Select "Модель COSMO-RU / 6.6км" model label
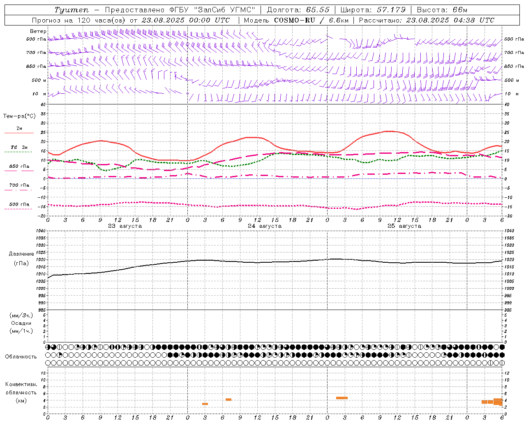 click(x=296, y=20)
